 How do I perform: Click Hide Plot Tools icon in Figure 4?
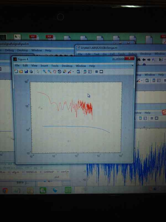pyautogui.click(x=96, y=72)
